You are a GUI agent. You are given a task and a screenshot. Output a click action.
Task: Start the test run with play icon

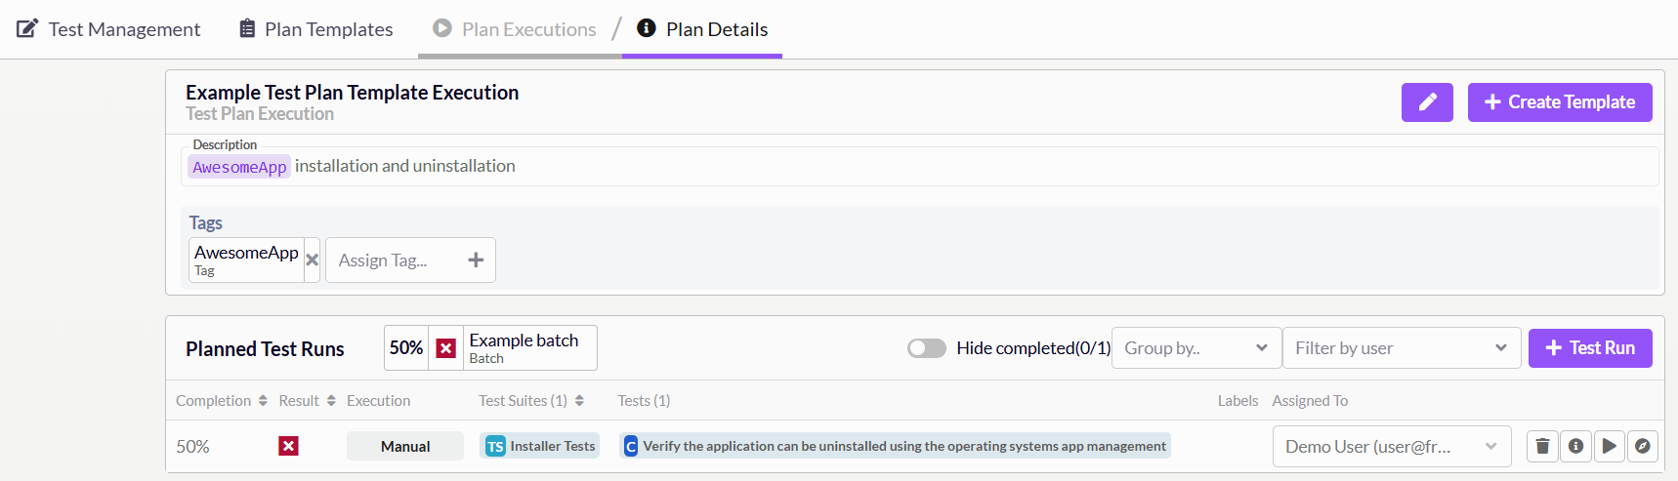click(x=1609, y=446)
